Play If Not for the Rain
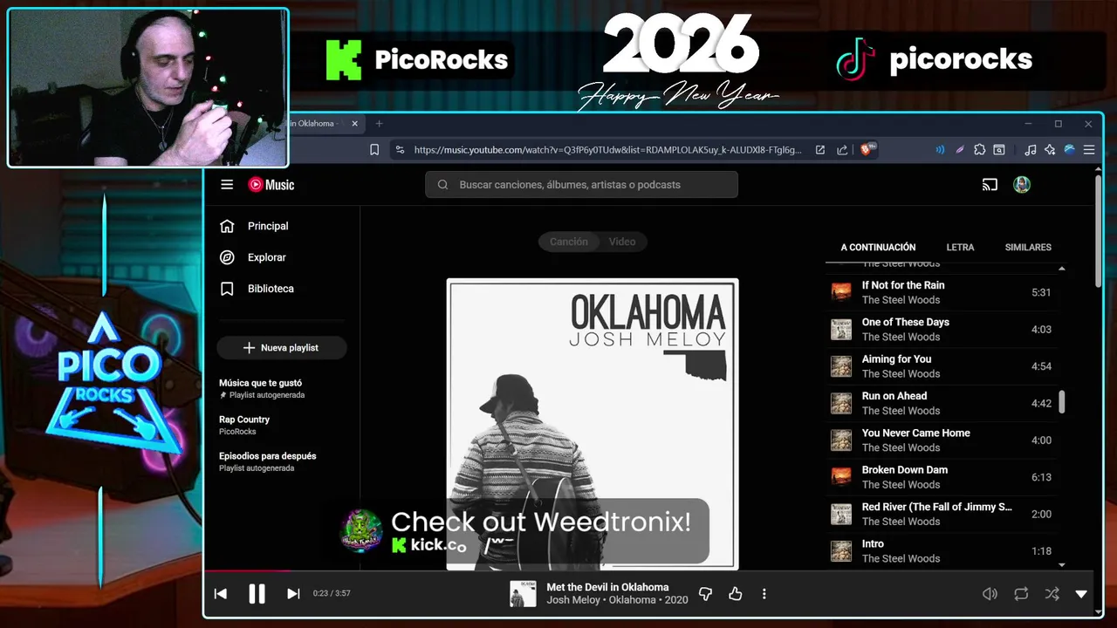The image size is (1117, 628). pos(941,292)
